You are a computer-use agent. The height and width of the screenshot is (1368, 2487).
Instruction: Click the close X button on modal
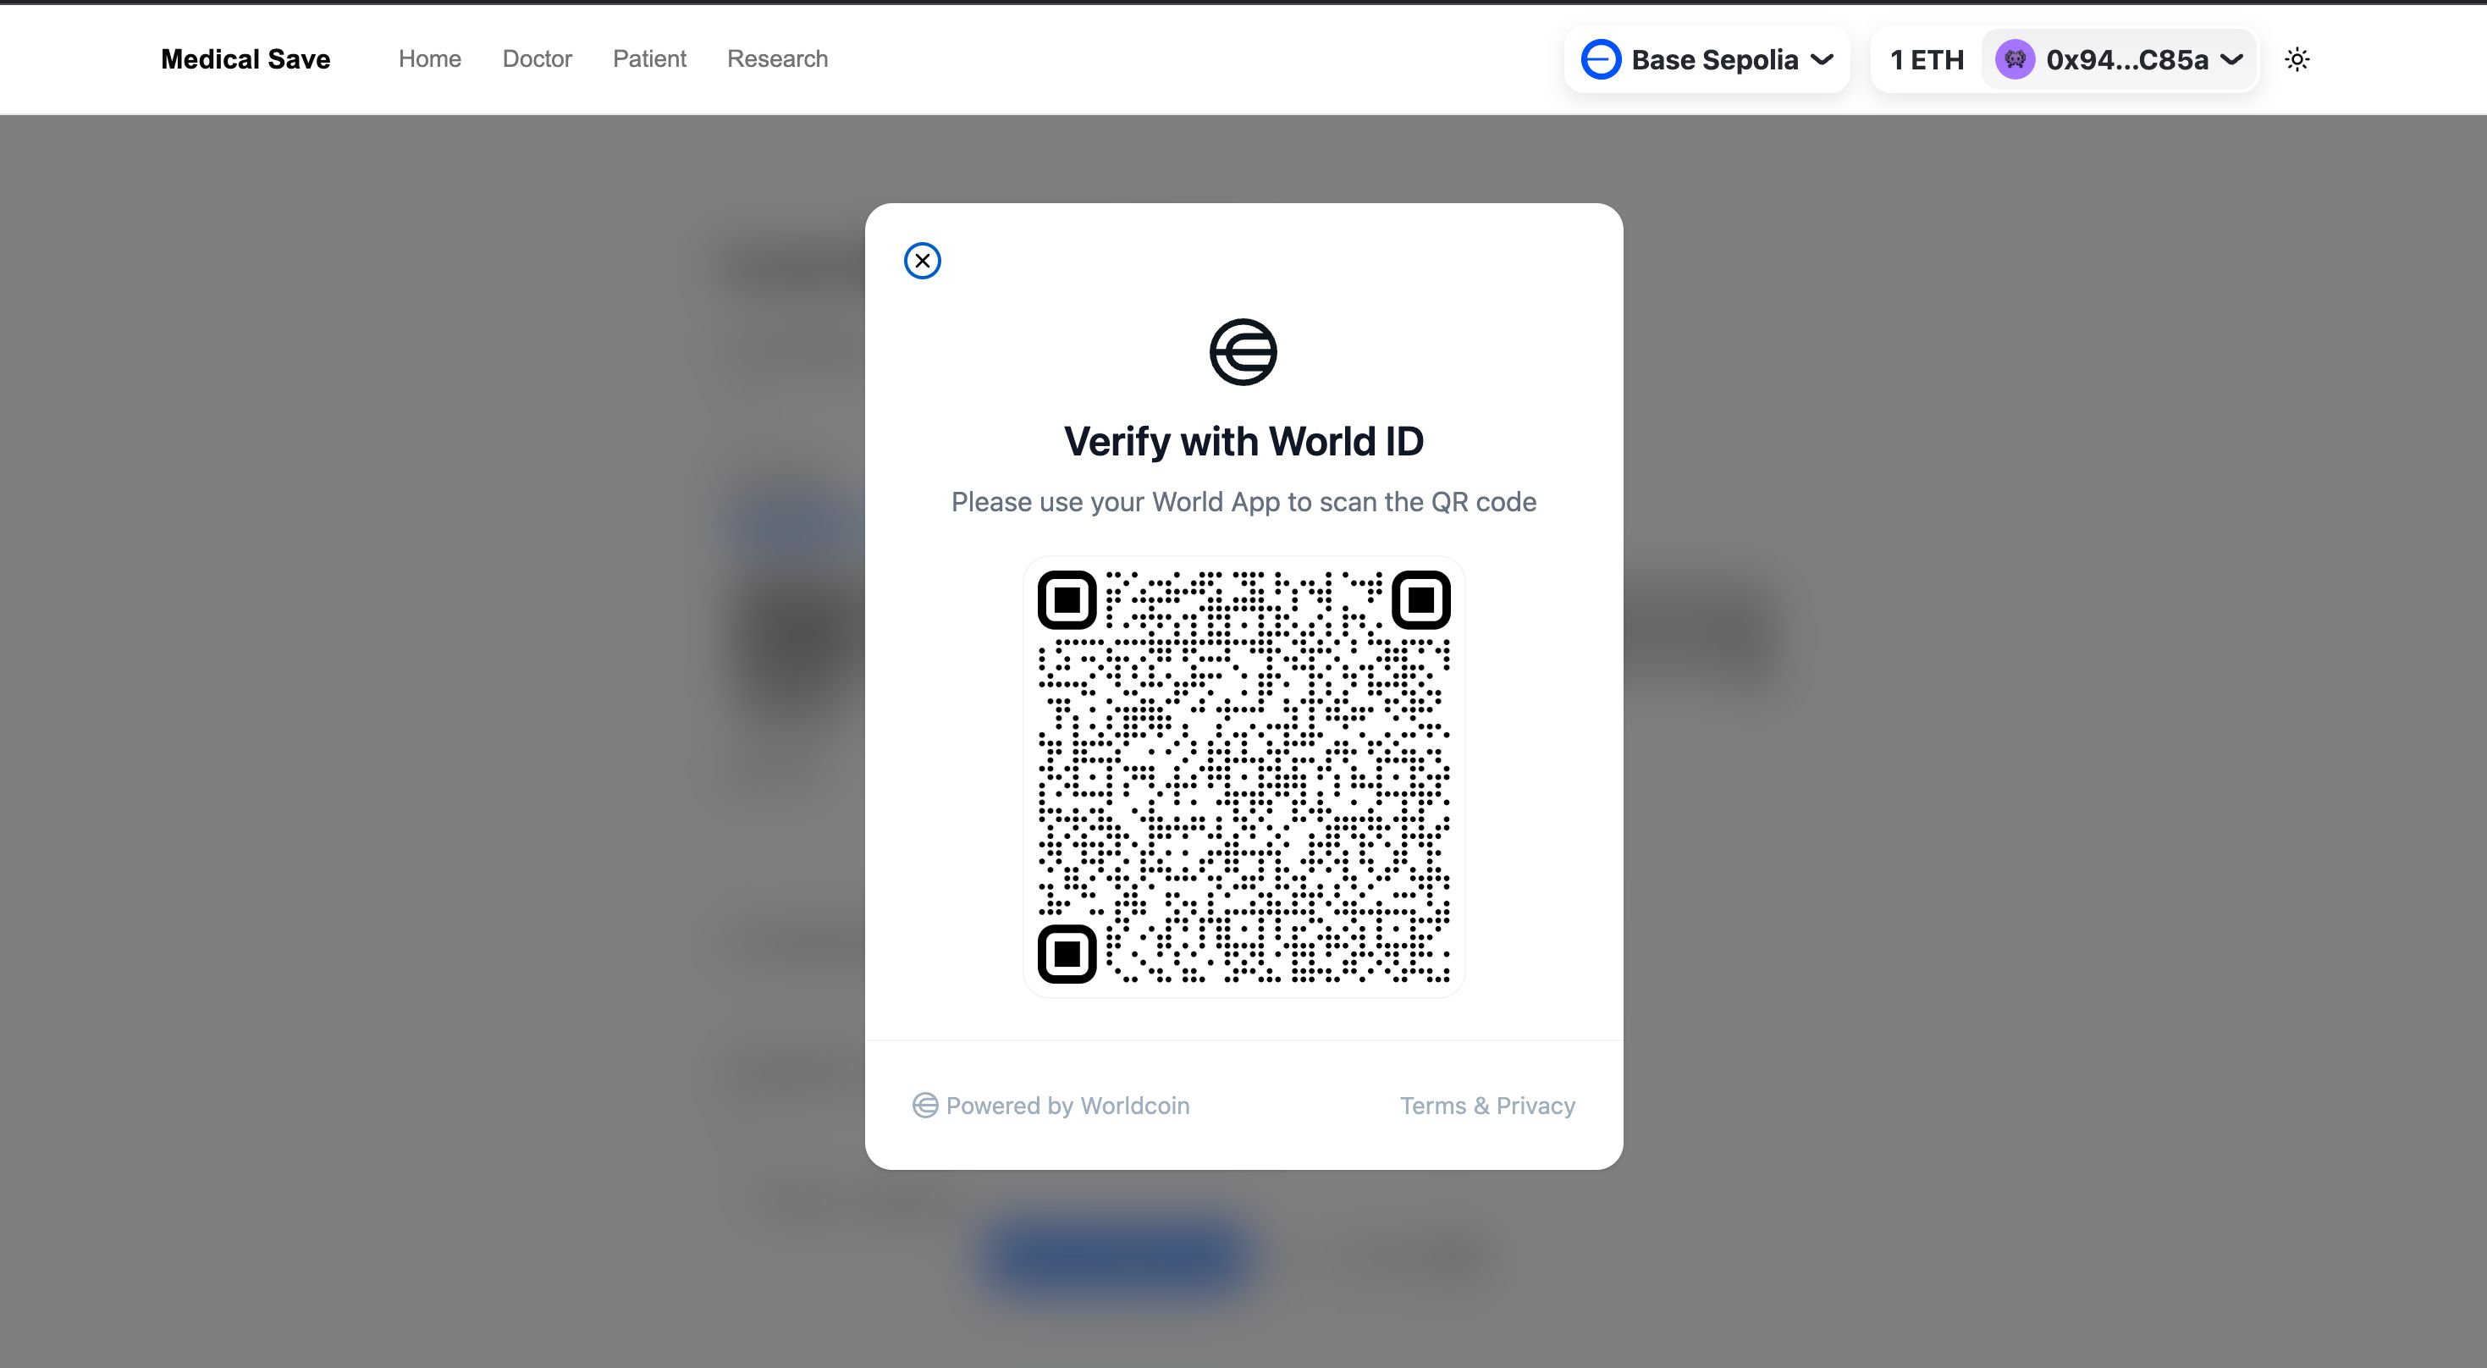tap(921, 259)
